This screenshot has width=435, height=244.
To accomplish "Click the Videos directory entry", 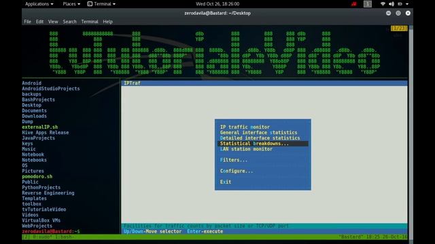I will (x=30, y=215).
